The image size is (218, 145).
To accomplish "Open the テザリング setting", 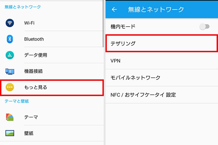I will (162, 44).
